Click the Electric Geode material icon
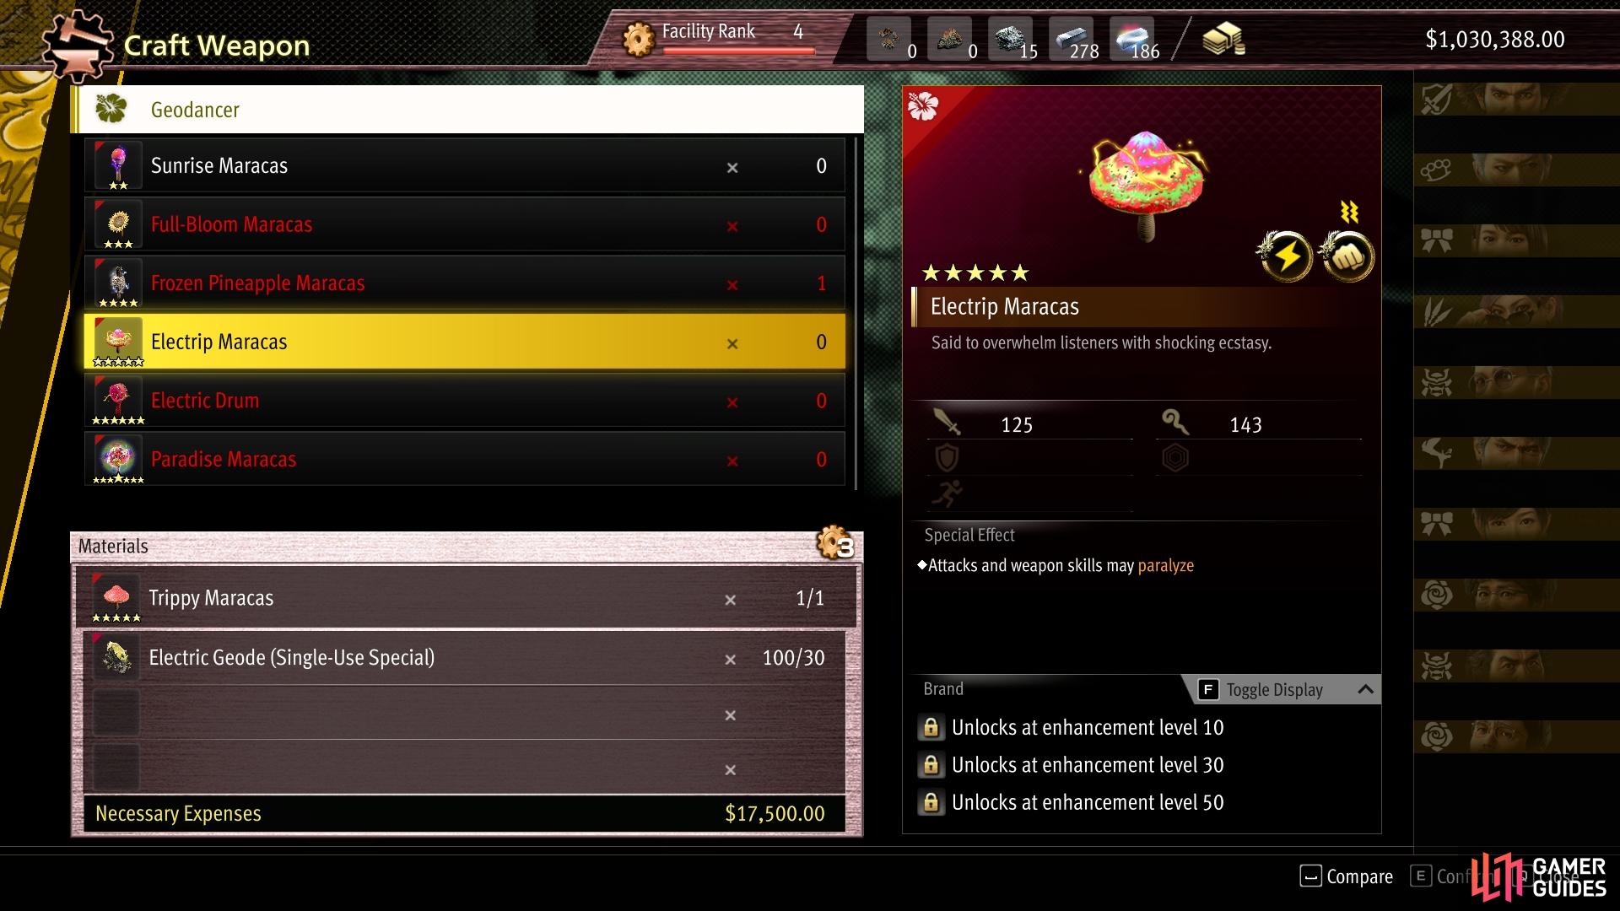The width and height of the screenshot is (1620, 911). pyautogui.click(x=116, y=657)
